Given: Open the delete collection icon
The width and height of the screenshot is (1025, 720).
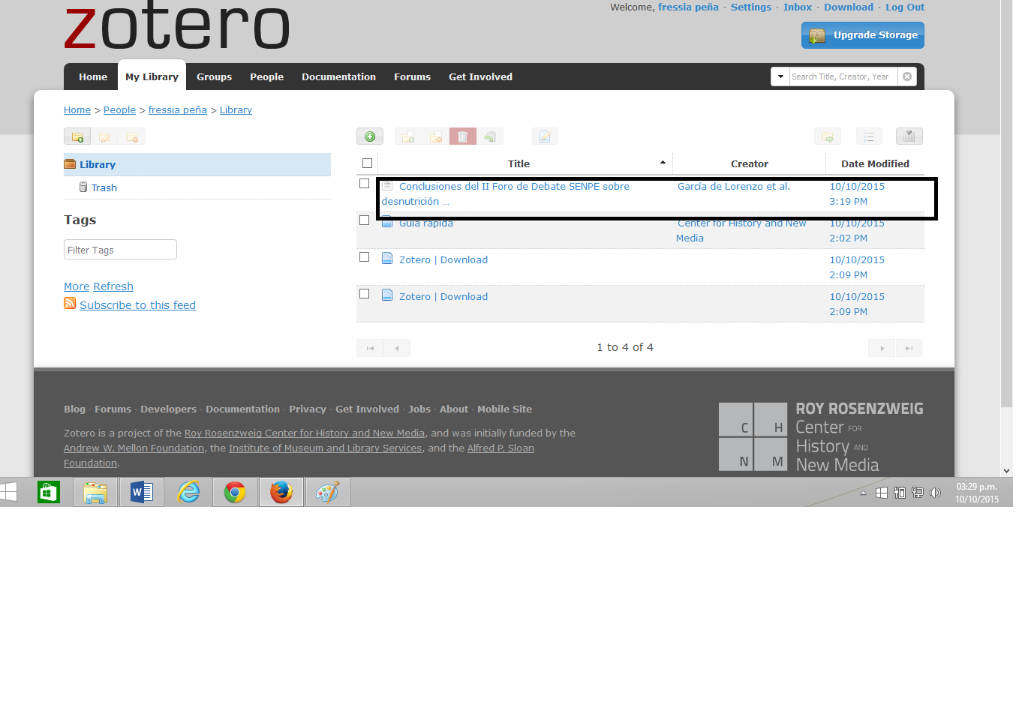Looking at the screenshot, I should tap(133, 136).
